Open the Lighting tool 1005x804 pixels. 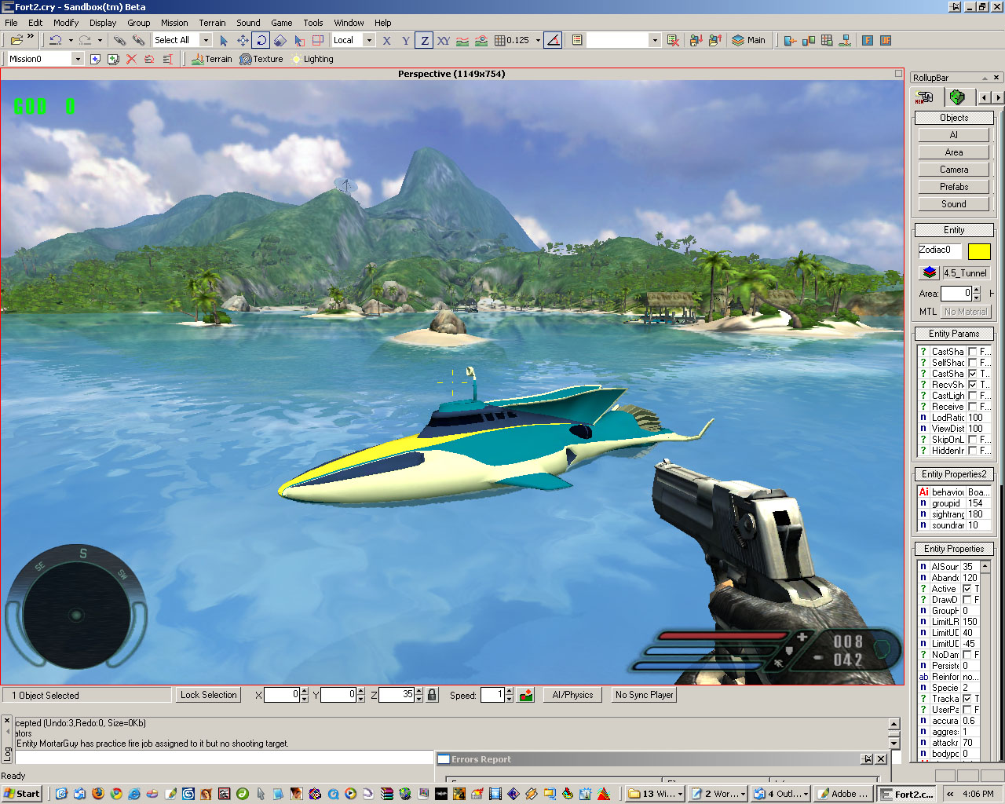click(x=312, y=59)
